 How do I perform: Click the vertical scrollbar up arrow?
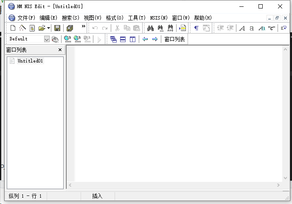285,49
